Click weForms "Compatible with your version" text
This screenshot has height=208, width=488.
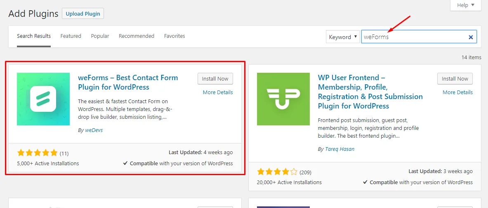pyautogui.click(x=178, y=163)
